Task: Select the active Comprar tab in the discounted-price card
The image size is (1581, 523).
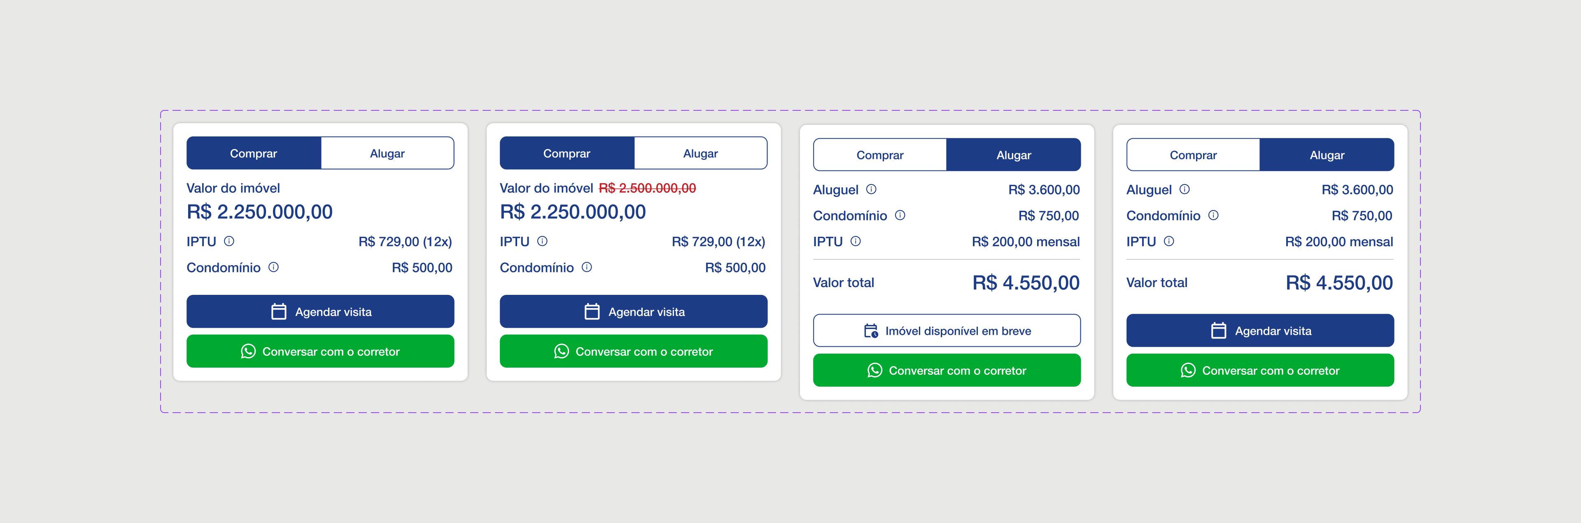Action: coord(567,154)
